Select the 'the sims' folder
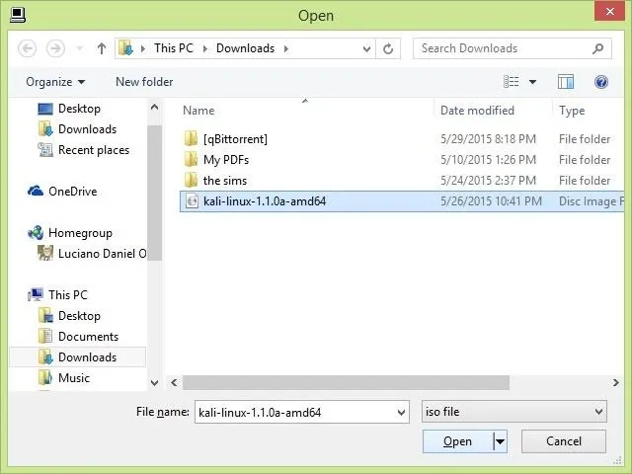The image size is (632, 474). pyautogui.click(x=225, y=181)
